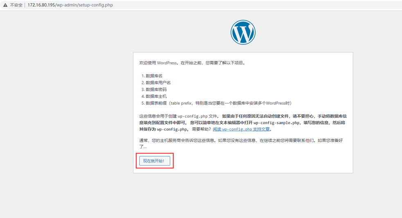
Task: Click the paragraph starting 这些信息会用于创建
Action: pos(243,123)
